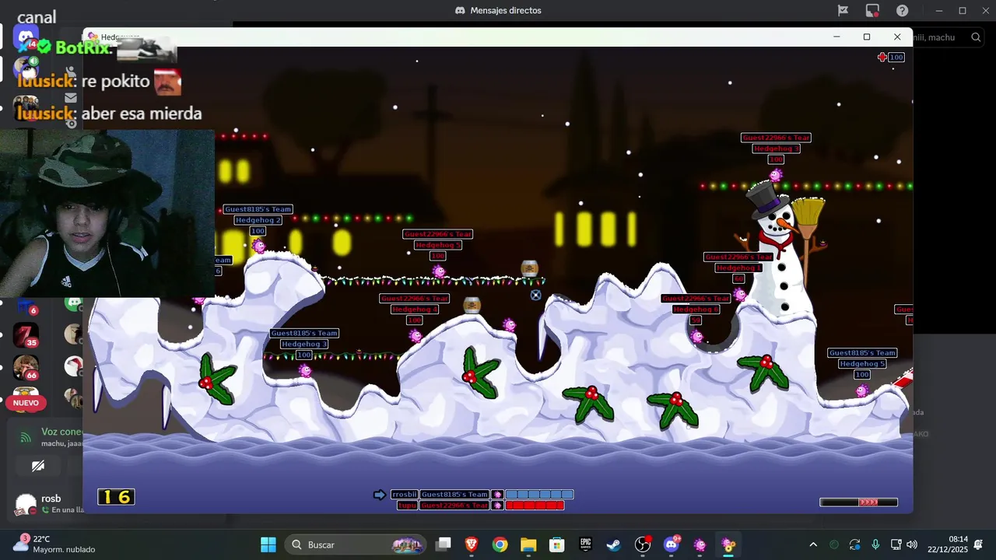Click the blue Guest8185's Team health bar
This screenshot has width=996, height=560.
point(539,495)
